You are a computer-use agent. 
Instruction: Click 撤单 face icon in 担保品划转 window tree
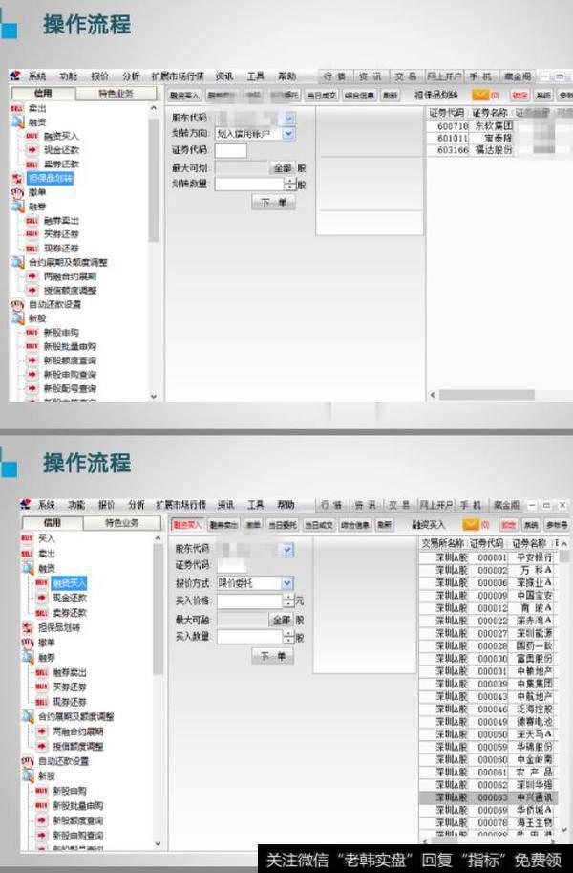[16, 192]
